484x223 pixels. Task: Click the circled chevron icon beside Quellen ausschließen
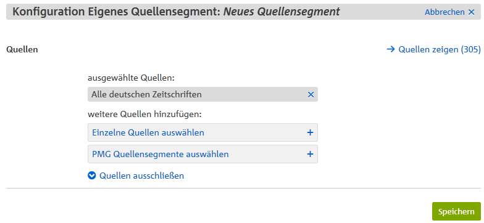pyautogui.click(x=91, y=176)
